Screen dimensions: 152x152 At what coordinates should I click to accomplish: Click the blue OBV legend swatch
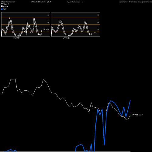point(2,9)
